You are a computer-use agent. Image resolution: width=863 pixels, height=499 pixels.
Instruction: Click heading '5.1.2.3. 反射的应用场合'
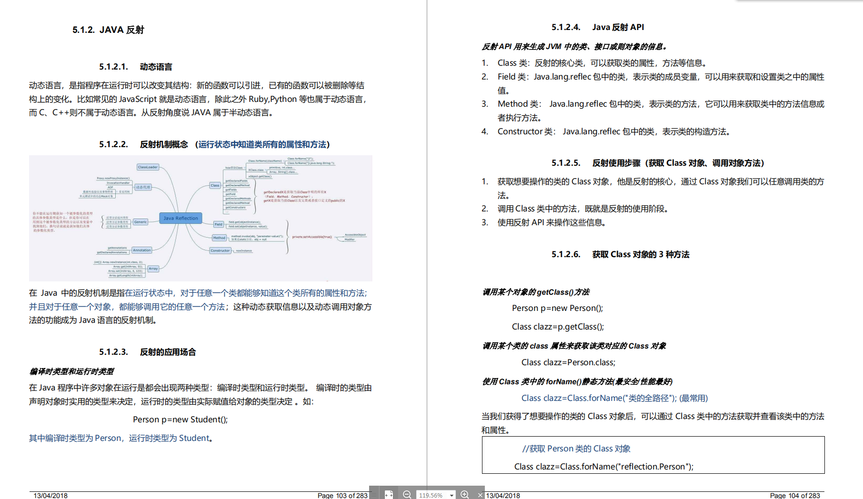(x=148, y=352)
